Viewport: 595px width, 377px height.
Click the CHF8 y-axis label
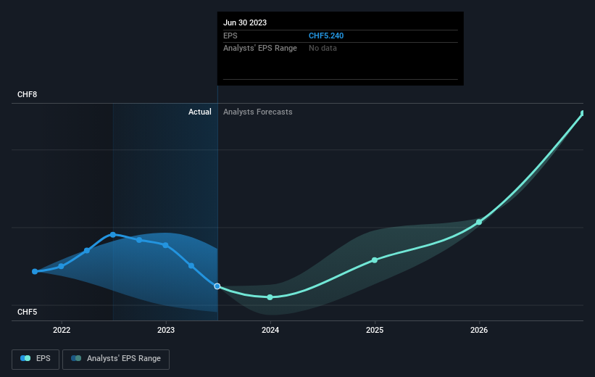click(28, 94)
